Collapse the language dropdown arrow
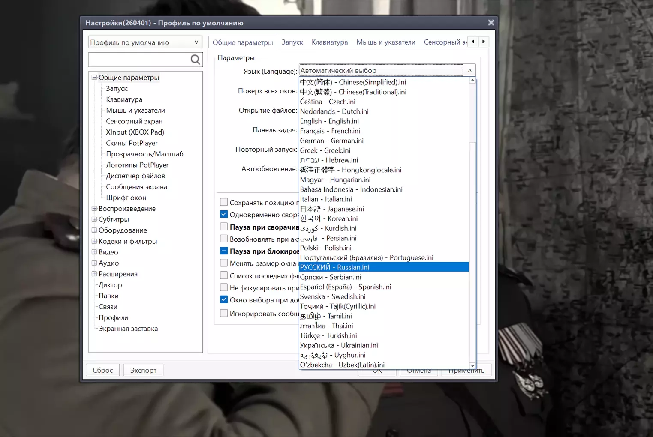 pyautogui.click(x=469, y=71)
